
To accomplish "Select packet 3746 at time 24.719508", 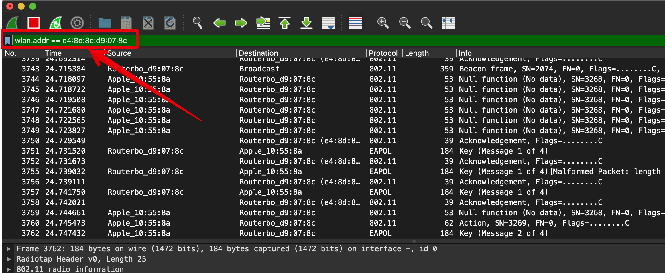I will tap(334, 100).
